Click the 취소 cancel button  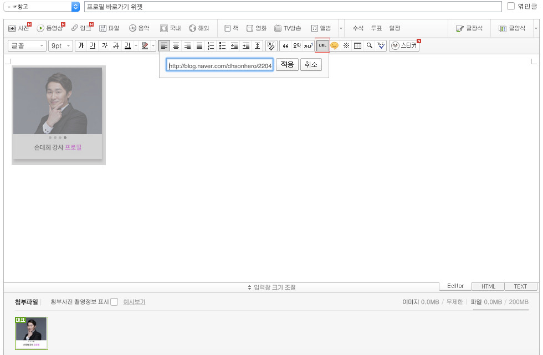311,64
